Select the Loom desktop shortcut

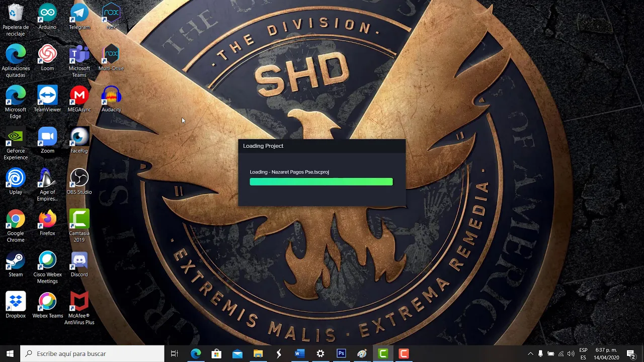coord(47,58)
